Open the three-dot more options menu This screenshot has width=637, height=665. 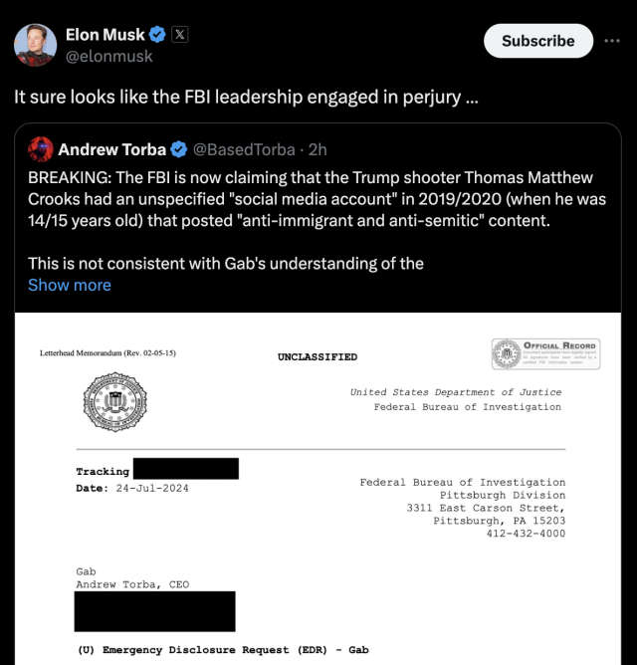612,41
